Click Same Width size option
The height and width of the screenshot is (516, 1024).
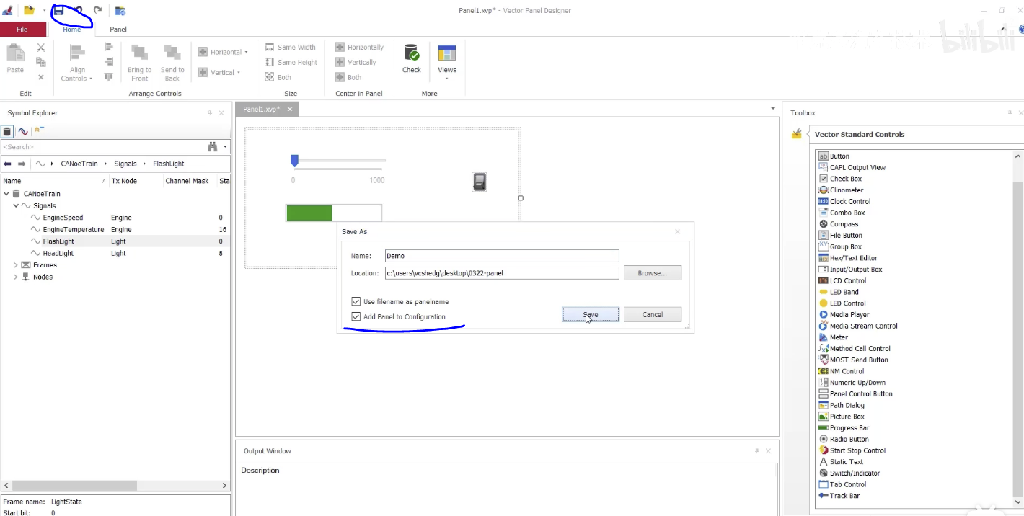pyautogui.click(x=290, y=48)
